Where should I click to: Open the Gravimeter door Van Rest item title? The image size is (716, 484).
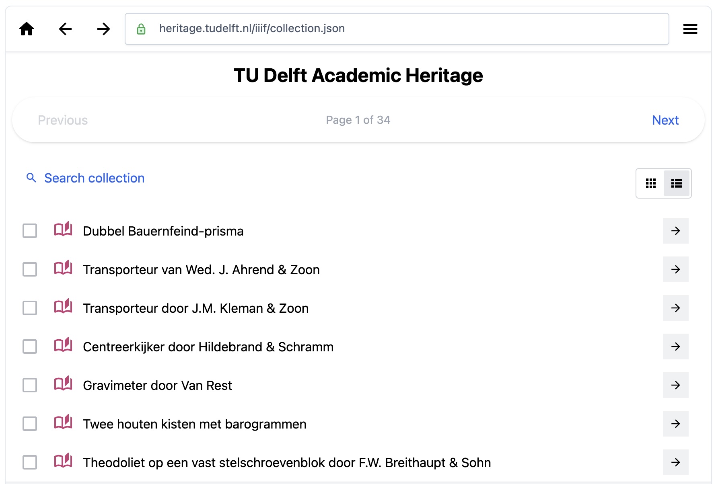157,386
